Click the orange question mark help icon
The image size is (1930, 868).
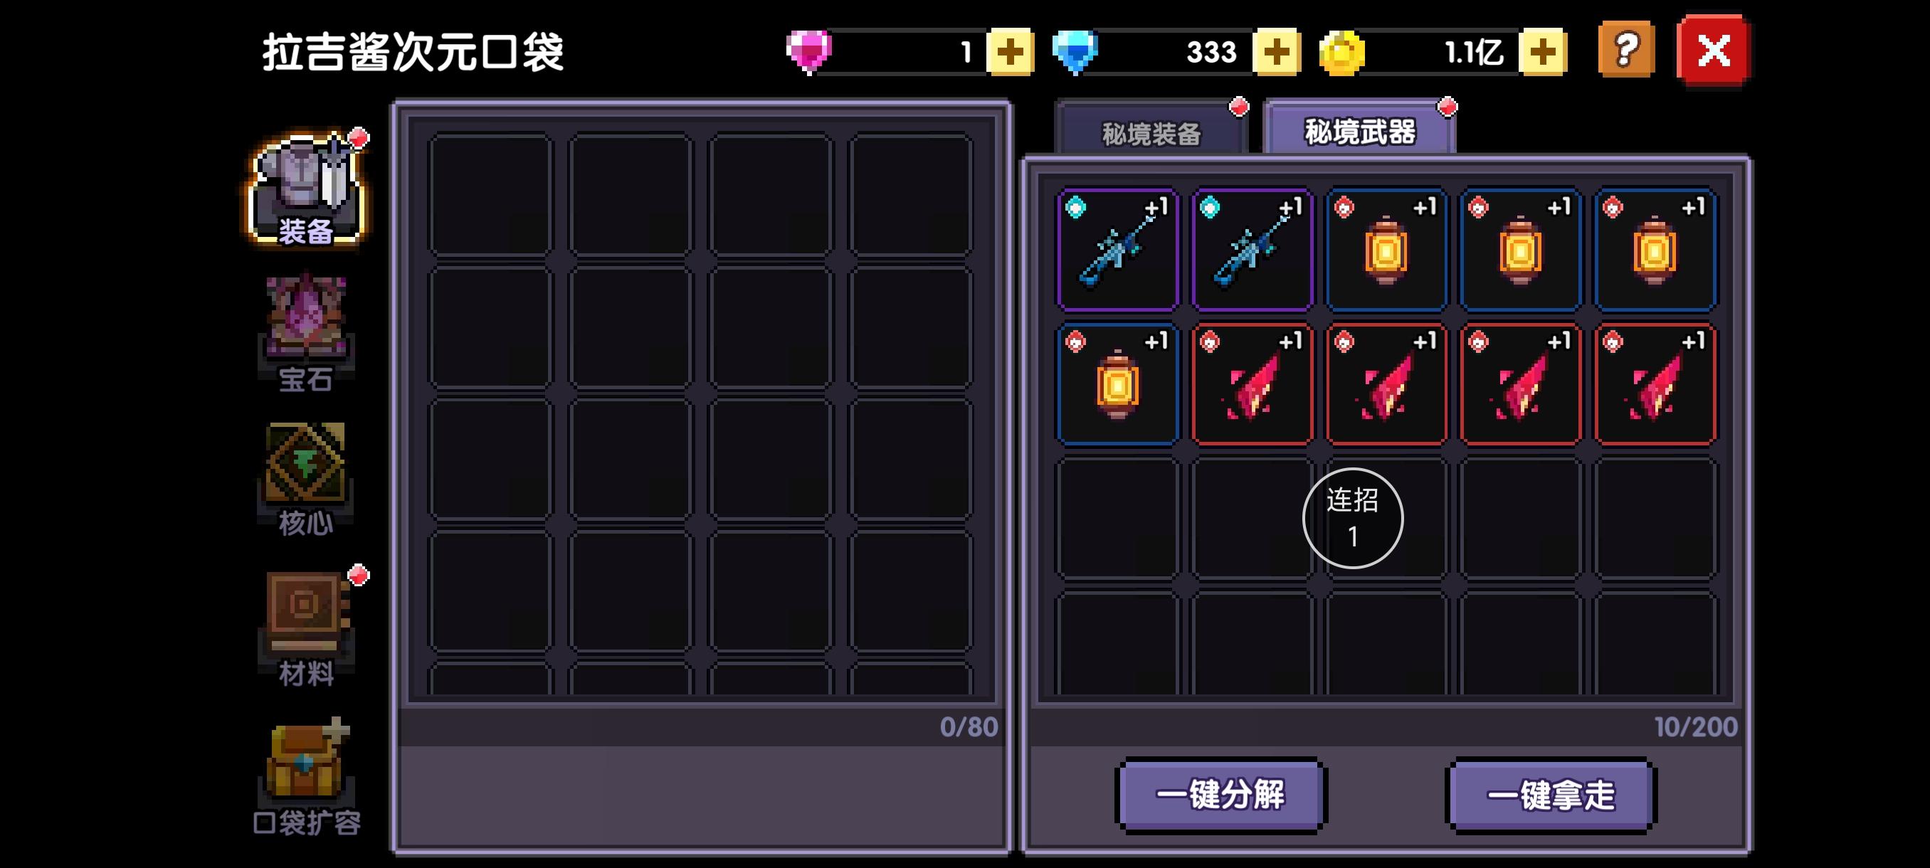1626,51
